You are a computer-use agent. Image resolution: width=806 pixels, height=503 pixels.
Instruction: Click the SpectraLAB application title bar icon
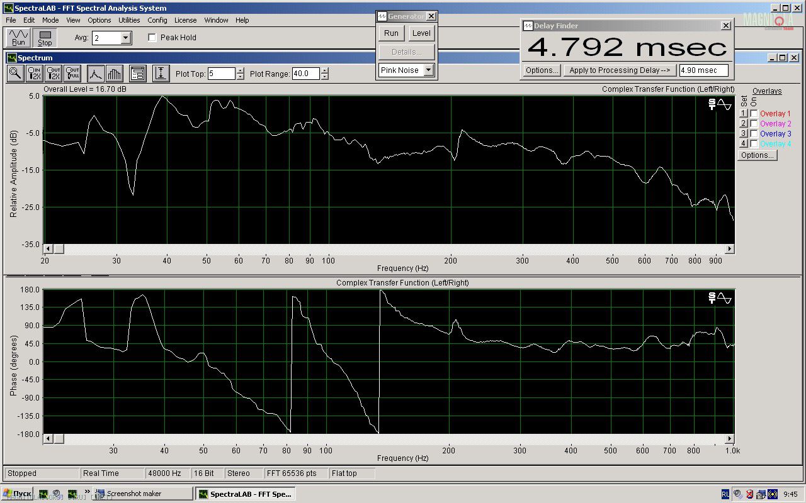[8, 8]
